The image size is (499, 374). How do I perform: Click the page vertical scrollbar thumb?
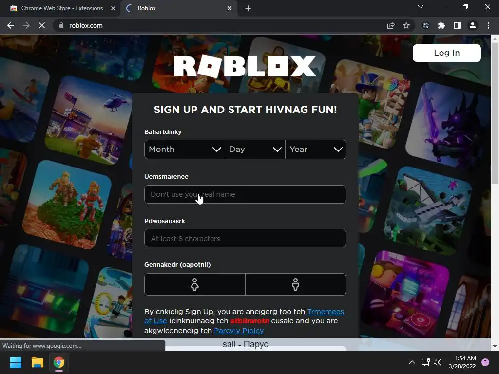(495, 113)
